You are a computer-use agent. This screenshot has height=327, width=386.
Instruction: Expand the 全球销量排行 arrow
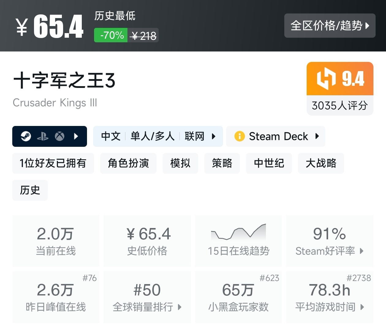coord(180,307)
